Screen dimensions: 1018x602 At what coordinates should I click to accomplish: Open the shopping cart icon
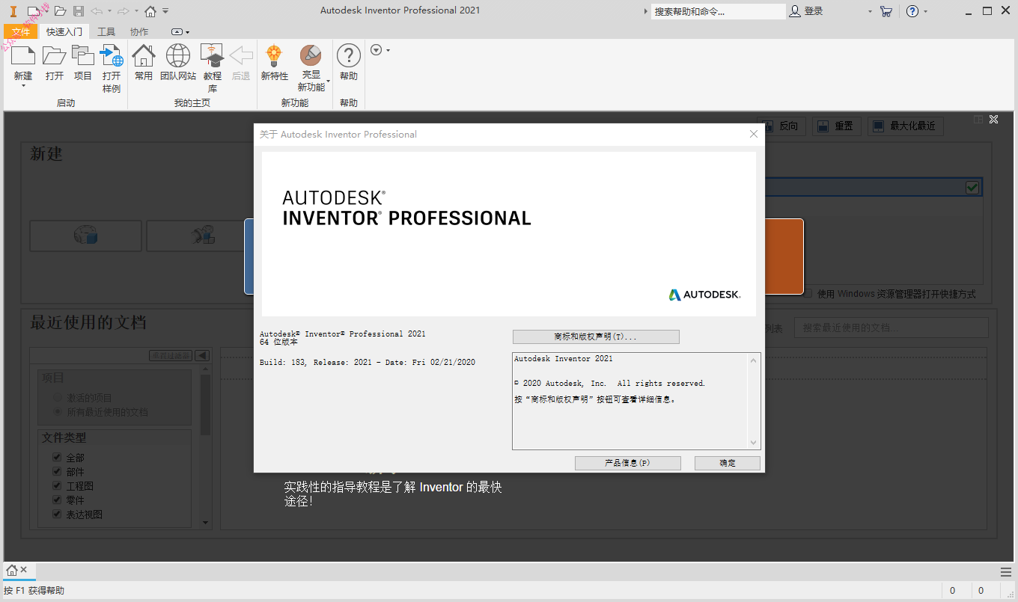pyautogui.click(x=886, y=11)
